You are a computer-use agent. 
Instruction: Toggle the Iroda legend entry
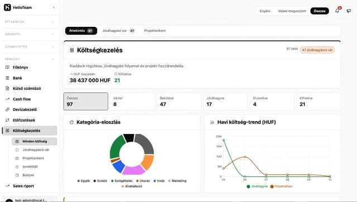[x=159, y=181]
